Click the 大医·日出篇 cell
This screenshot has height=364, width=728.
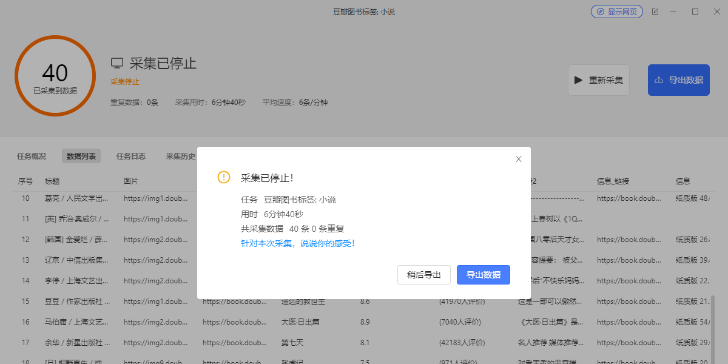coord(302,322)
